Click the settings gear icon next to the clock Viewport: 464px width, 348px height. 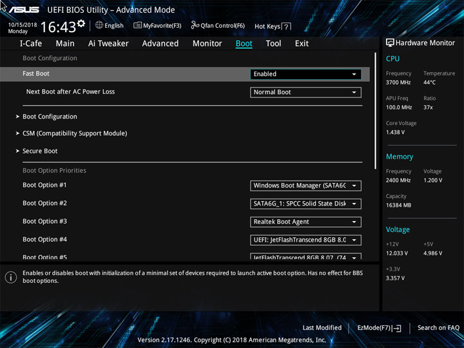(81, 23)
